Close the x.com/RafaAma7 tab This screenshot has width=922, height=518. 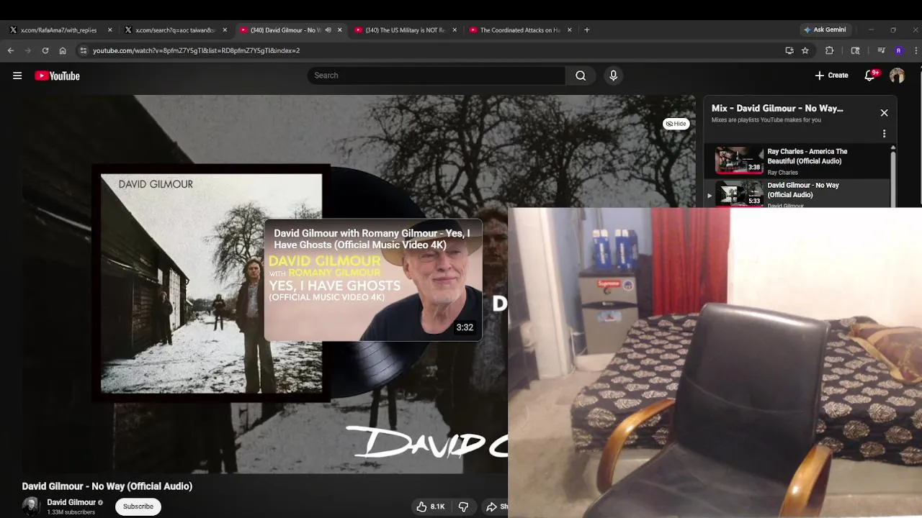point(109,30)
